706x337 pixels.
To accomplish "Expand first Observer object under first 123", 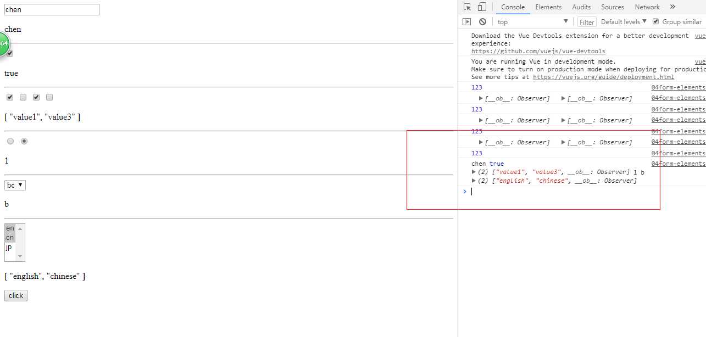I will [x=481, y=98].
